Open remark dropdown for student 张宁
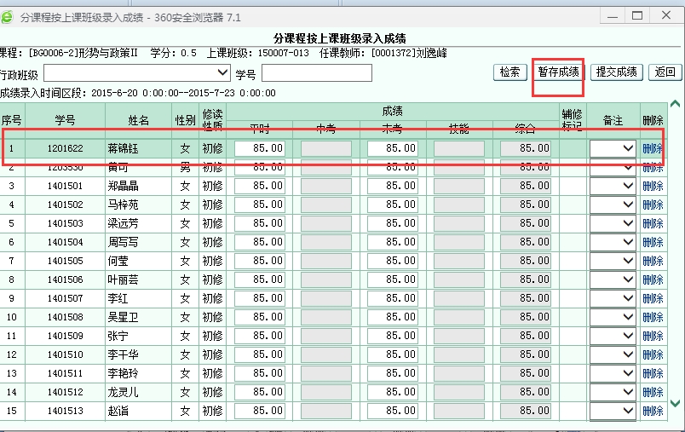This screenshot has height=432, width=685. [613, 336]
